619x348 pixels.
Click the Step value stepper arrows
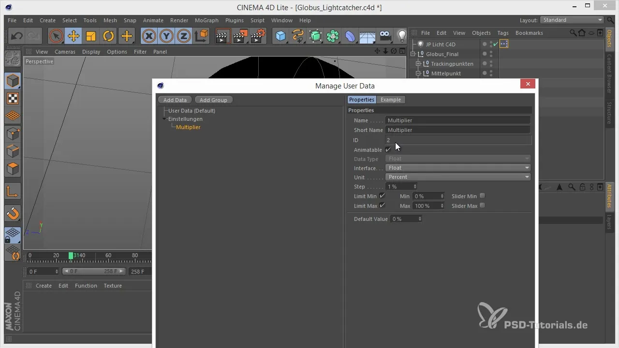point(415,187)
